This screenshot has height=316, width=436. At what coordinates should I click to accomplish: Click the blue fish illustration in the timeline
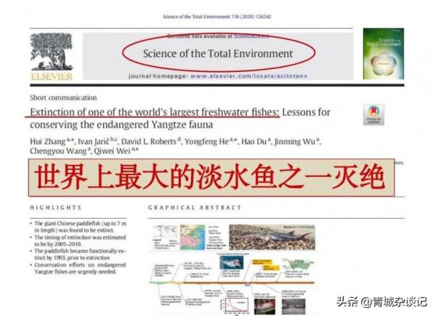pos(231,263)
